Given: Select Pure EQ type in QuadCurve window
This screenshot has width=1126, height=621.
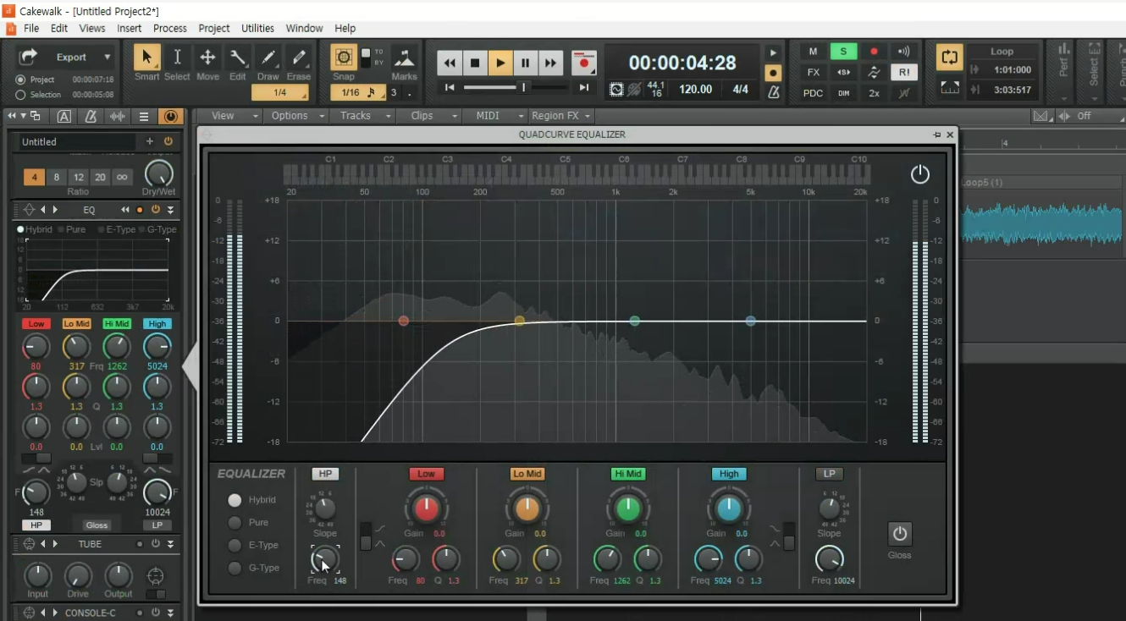Looking at the screenshot, I should [235, 523].
